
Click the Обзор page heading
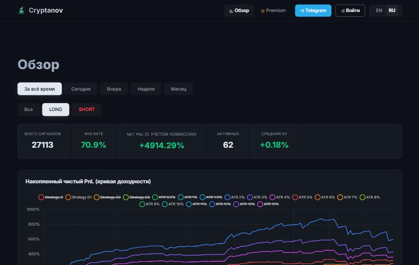(38, 64)
